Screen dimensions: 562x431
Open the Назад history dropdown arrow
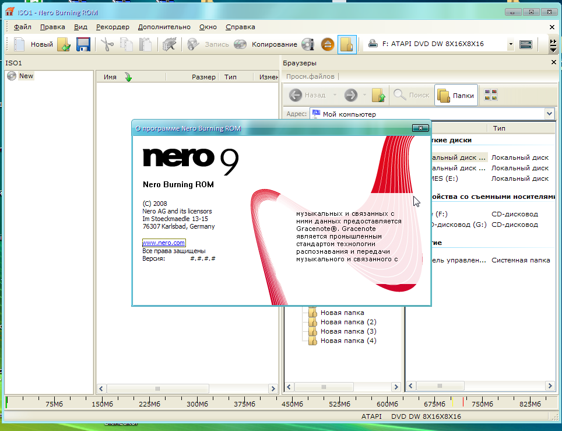tap(335, 95)
